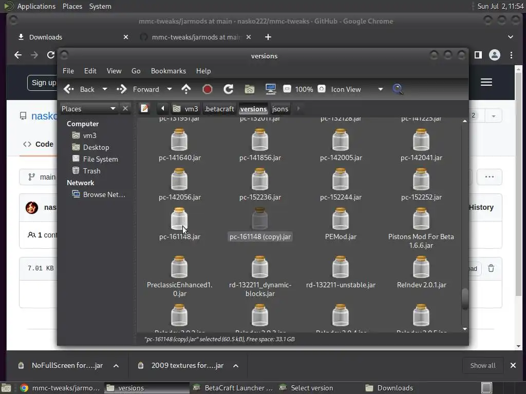
Task: Select rd-132211_dynamic-blocks.jar file
Action: pos(260,277)
